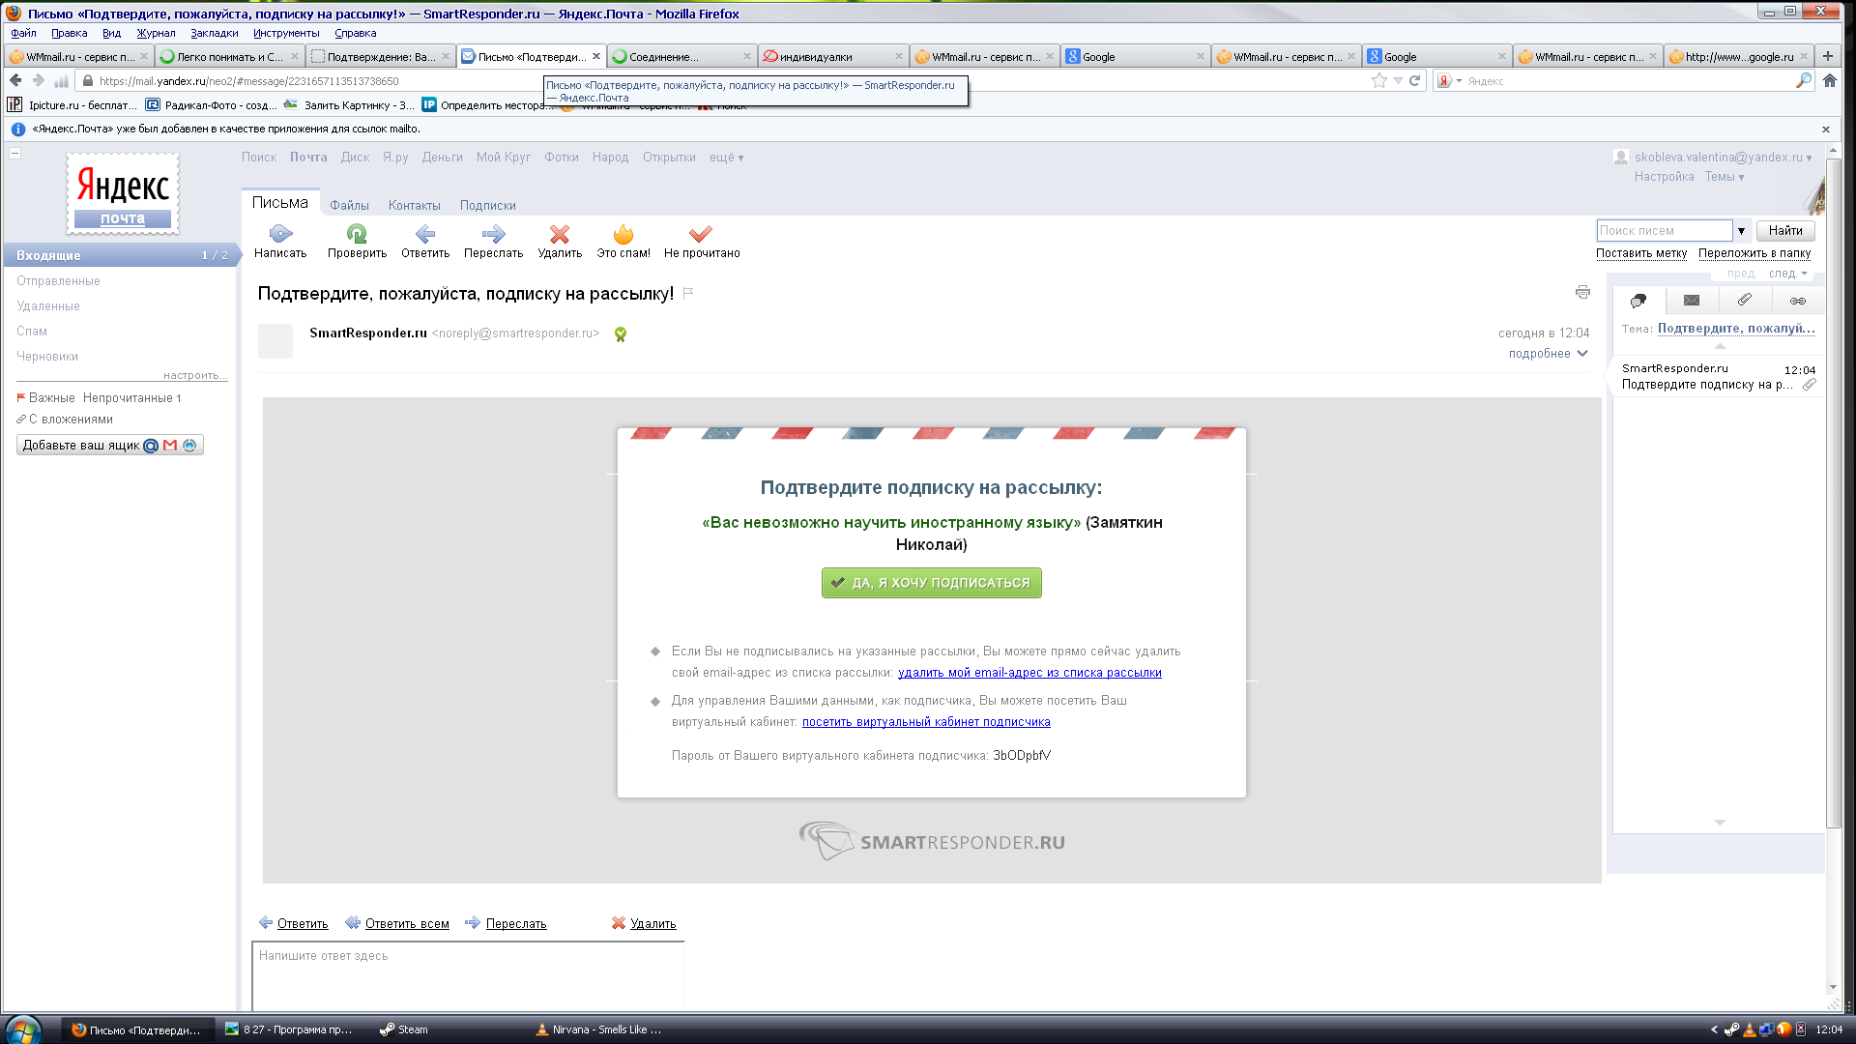Switch to the Подписки tab
This screenshot has height=1044, width=1856.
(487, 206)
